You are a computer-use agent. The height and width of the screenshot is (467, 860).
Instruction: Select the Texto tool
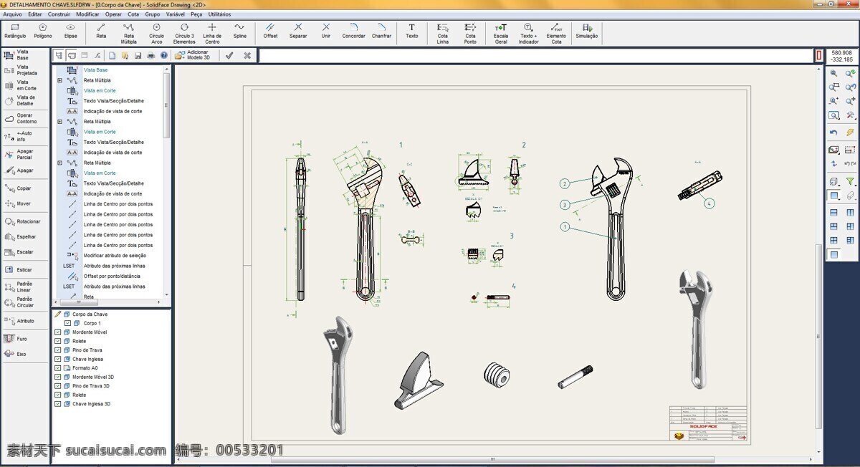coord(412,32)
